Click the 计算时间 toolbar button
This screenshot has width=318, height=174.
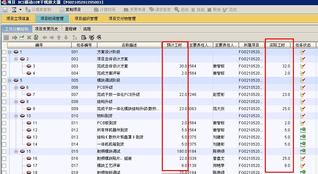pyautogui.click(x=104, y=10)
